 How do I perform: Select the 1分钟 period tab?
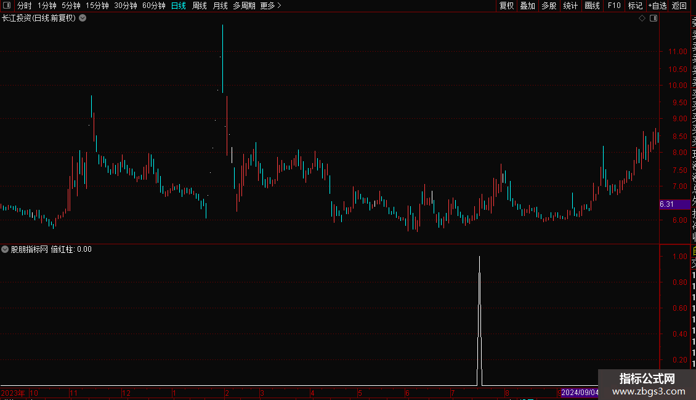[47, 6]
